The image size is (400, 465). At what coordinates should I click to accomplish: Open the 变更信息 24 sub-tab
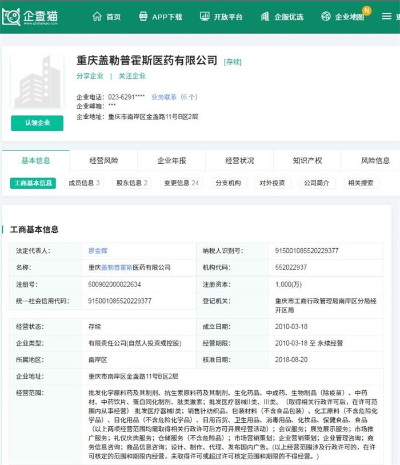click(182, 183)
